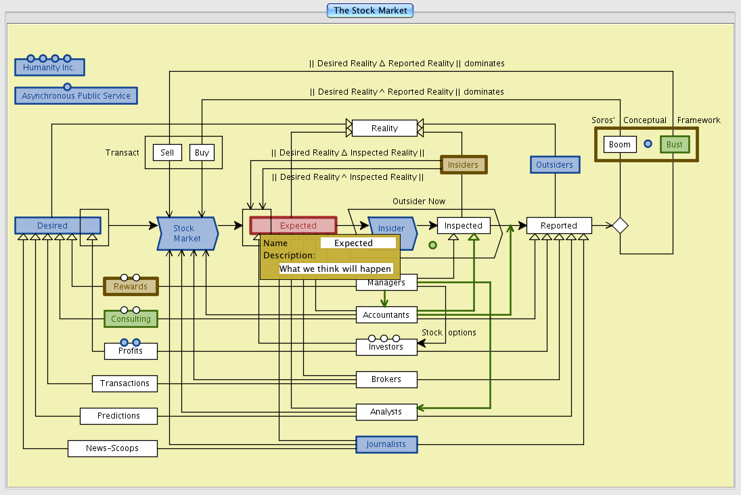Image resolution: width=741 pixels, height=495 pixels.
Task: Select the white Boom node
Action: click(620, 144)
